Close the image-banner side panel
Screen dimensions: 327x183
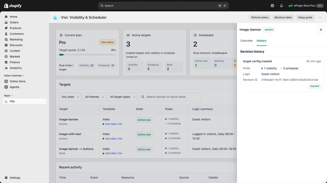pos(321,30)
